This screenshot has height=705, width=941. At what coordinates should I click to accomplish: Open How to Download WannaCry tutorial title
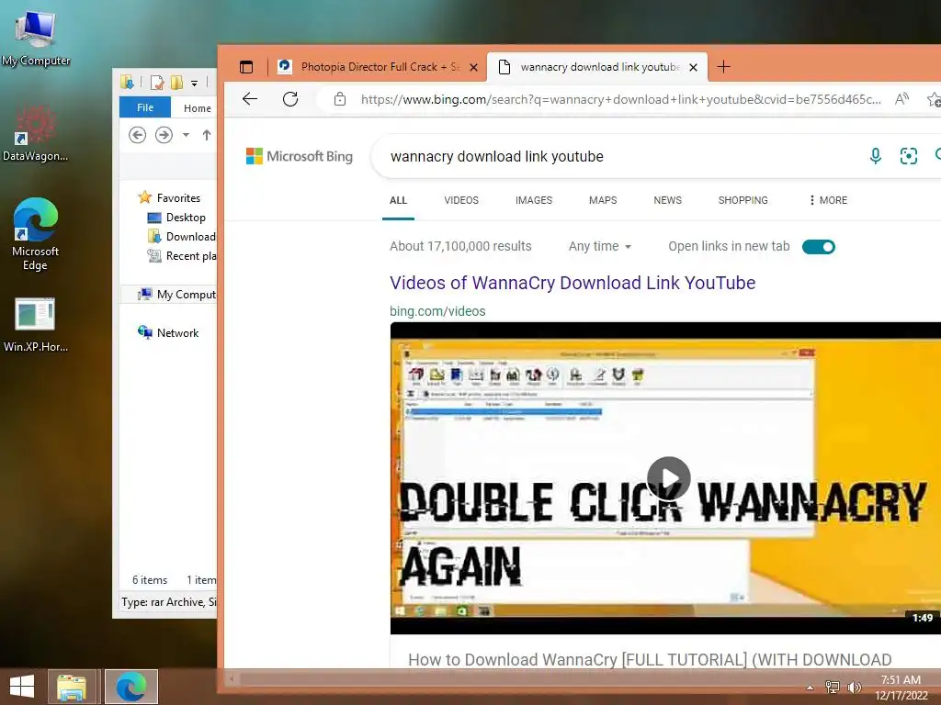(650, 659)
